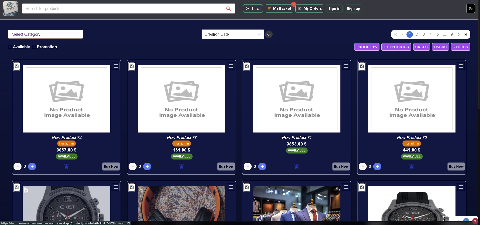Viewport: 480px width, 225px height.
Task: Go to the SALES admin tab
Action: pyautogui.click(x=421, y=47)
